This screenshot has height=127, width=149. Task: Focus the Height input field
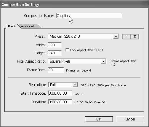55,53
